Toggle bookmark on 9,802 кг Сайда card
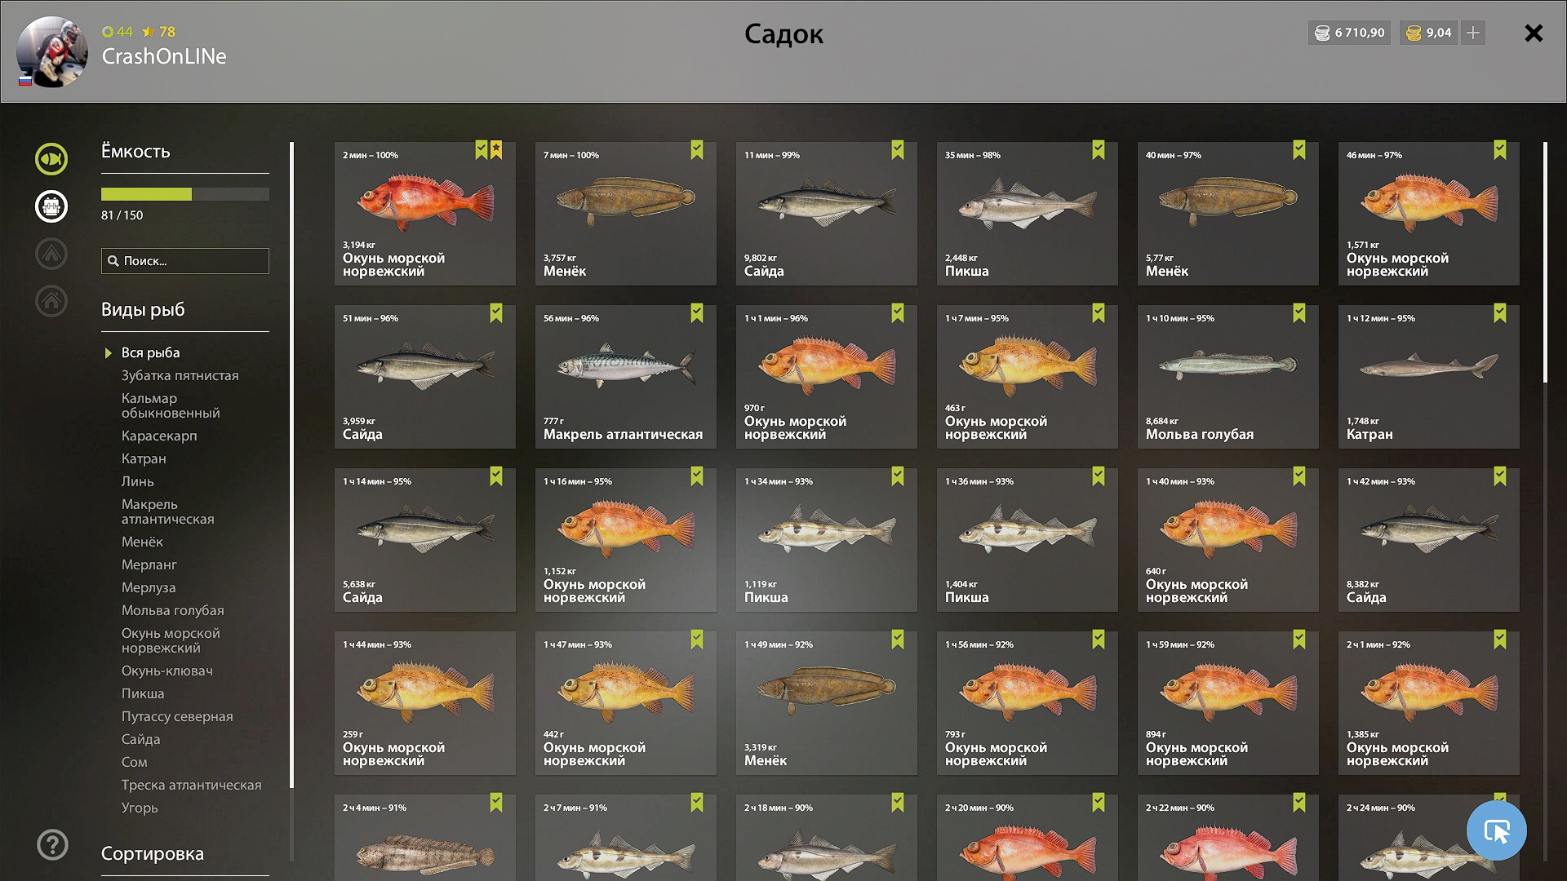This screenshot has width=1567, height=881. [898, 150]
